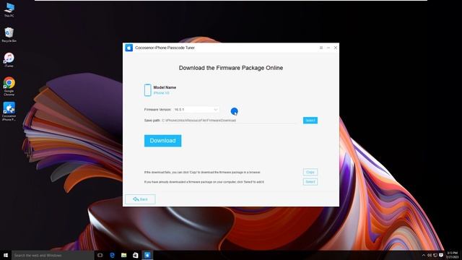Open the Firmware Version dropdown

pos(196,109)
